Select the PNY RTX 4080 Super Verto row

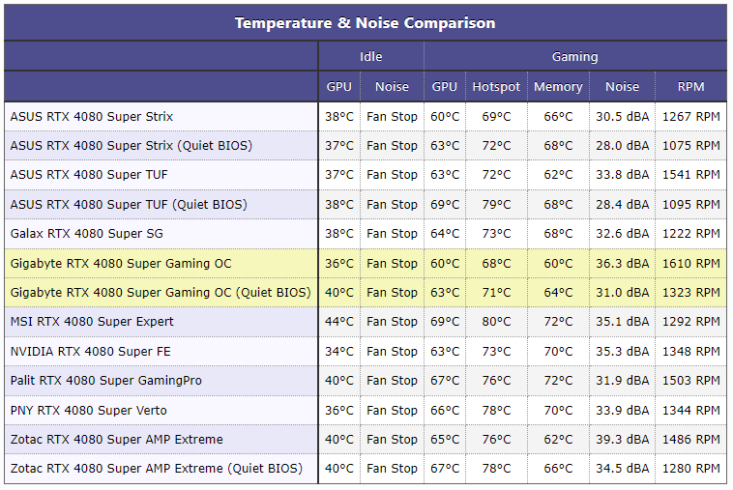click(90, 411)
